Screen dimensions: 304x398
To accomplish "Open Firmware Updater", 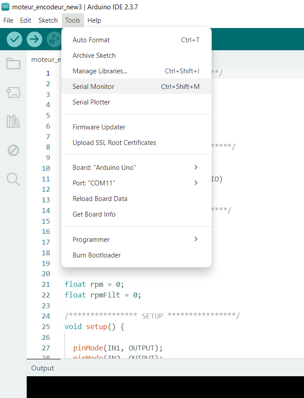I will (x=136, y=127).
